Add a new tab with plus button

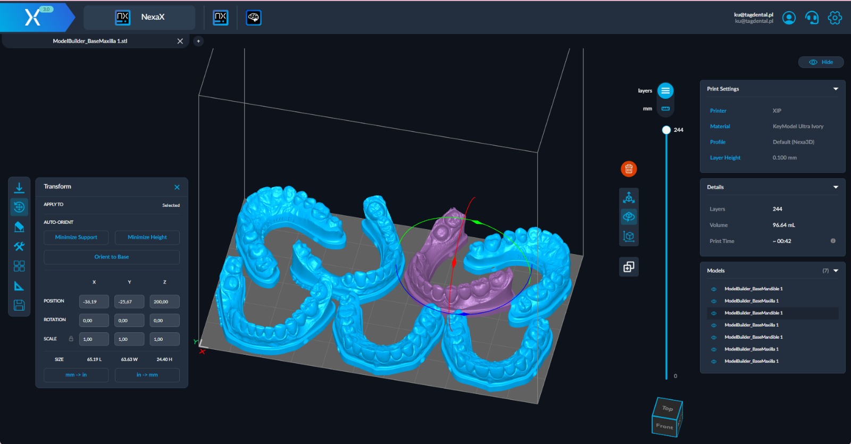[x=198, y=41]
